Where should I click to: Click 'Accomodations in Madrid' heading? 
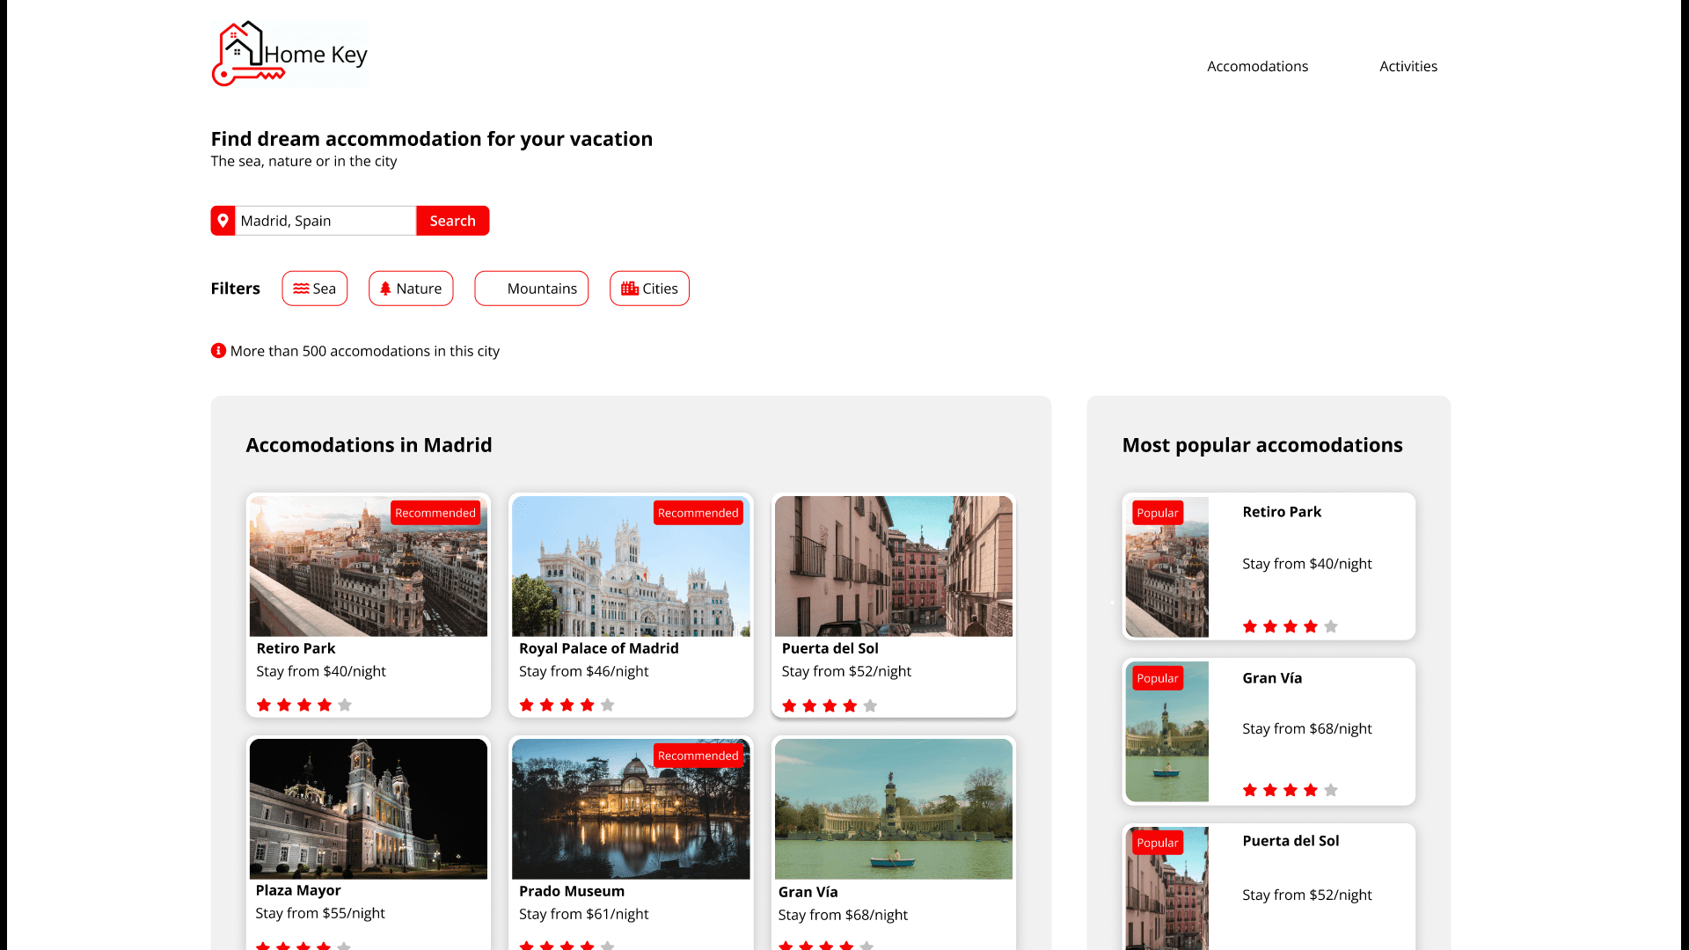point(369,445)
